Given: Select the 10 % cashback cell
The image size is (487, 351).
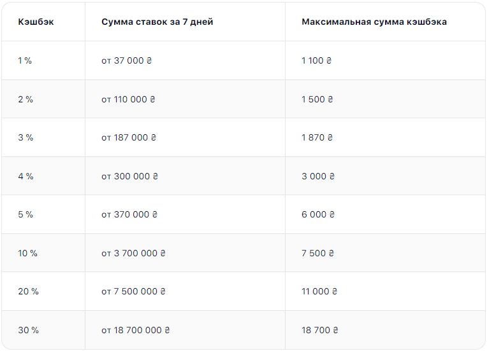Looking at the screenshot, I should coord(27,253).
